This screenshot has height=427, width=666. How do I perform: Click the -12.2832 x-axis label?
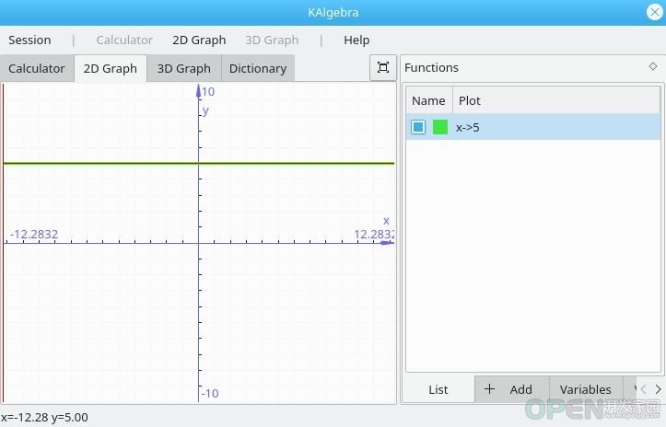pos(34,234)
